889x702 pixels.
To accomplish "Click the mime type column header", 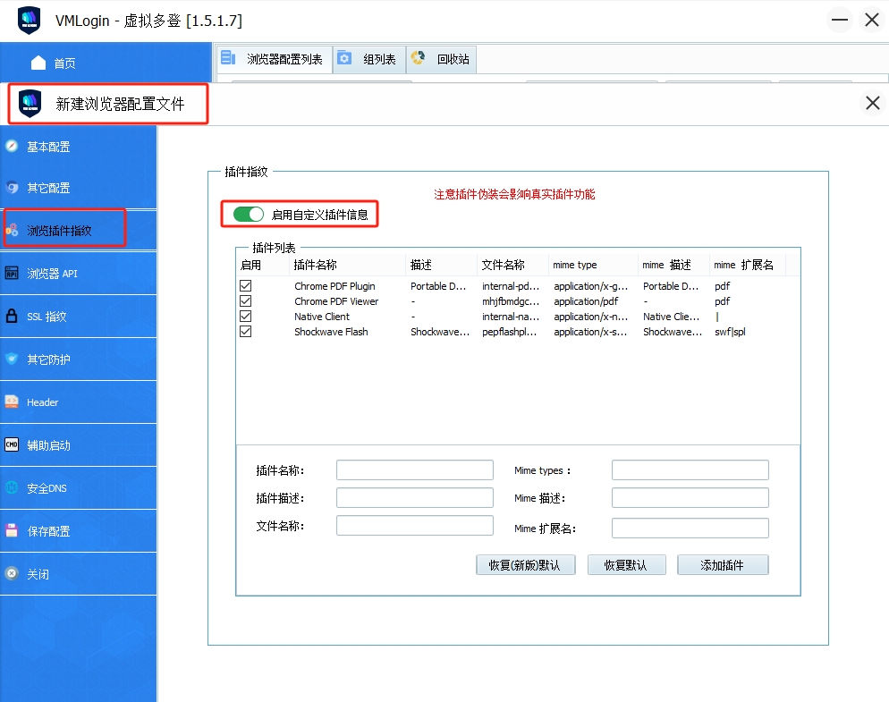I will click(x=593, y=265).
